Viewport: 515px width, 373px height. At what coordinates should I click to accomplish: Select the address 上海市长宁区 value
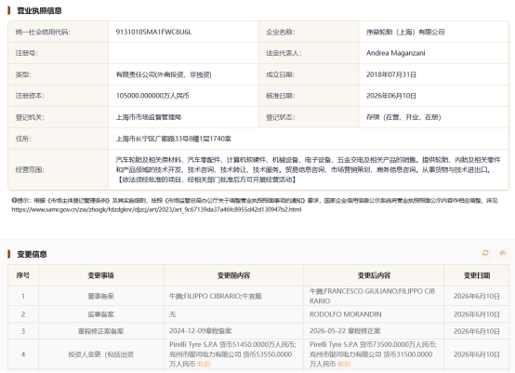point(174,139)
